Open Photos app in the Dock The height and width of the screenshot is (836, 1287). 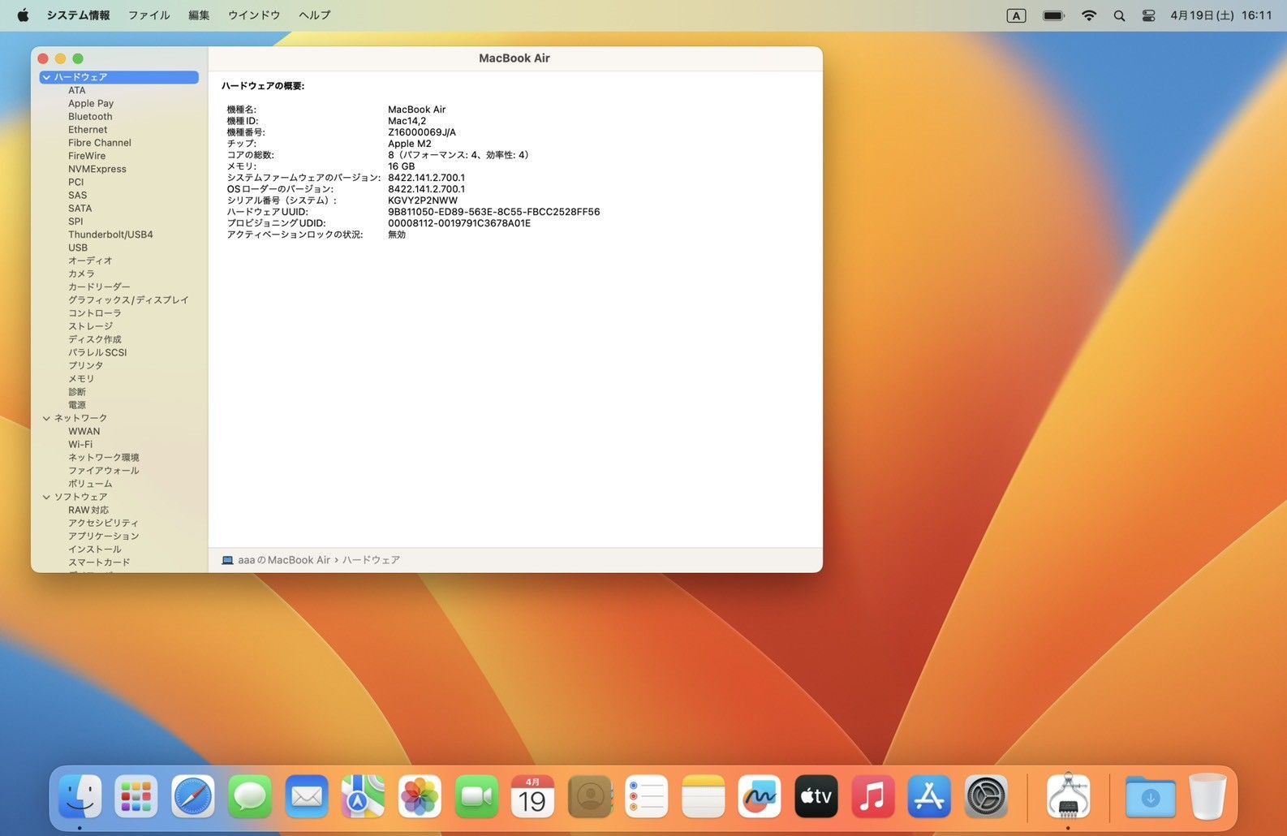click(x=420, y=796)
